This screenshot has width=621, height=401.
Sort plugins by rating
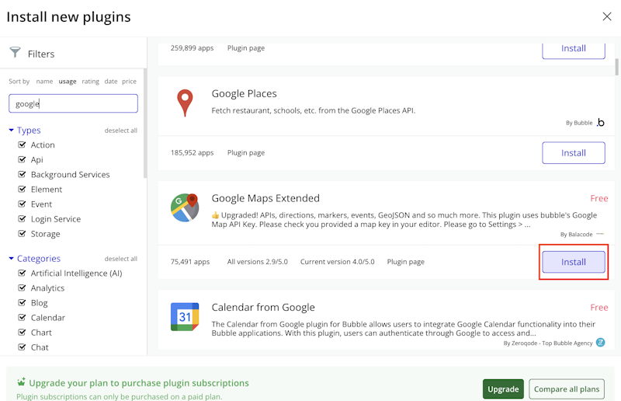pos(91,82)
